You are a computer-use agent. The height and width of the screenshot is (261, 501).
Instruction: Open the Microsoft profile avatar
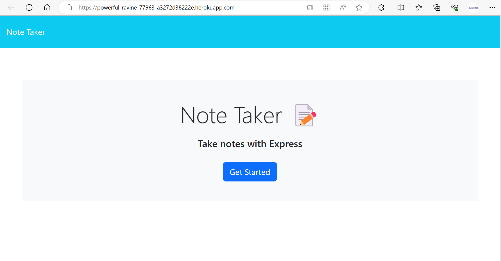pyautogui.click(x=474, y=8)
